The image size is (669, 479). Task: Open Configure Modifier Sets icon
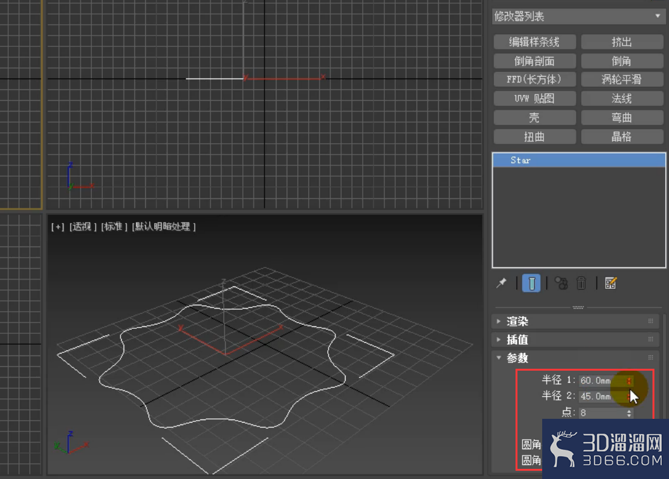pyautogui.click(x=611, y=283)
